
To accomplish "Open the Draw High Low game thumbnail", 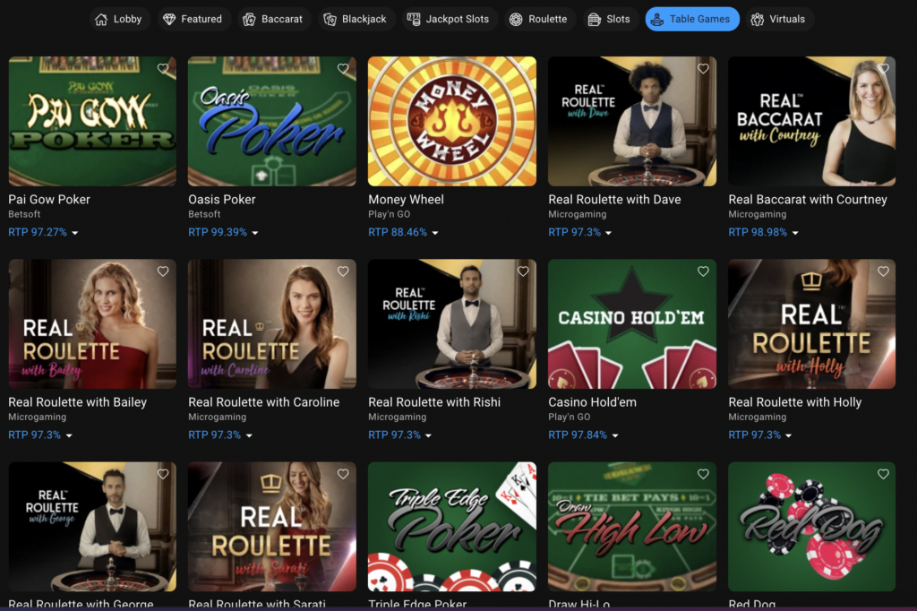I will [x=632, y=527].
